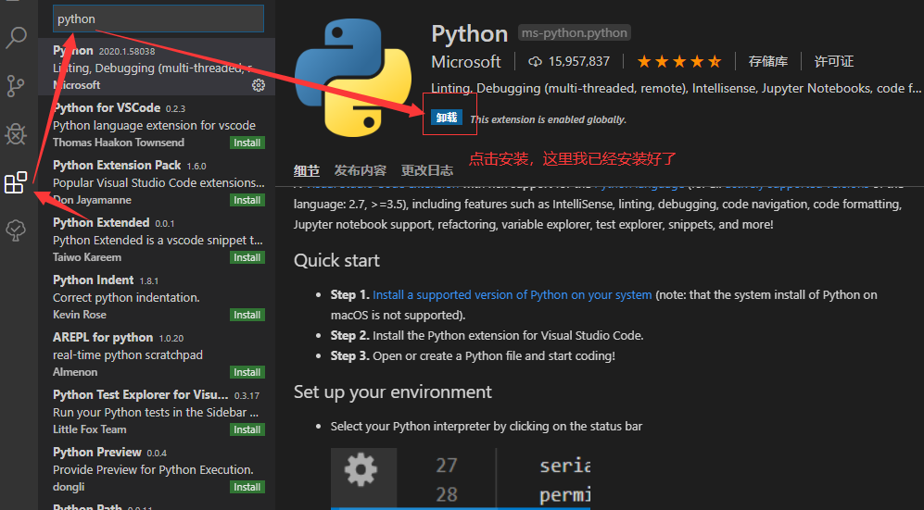Open link to install supported Python version

[x=513, y=294]
